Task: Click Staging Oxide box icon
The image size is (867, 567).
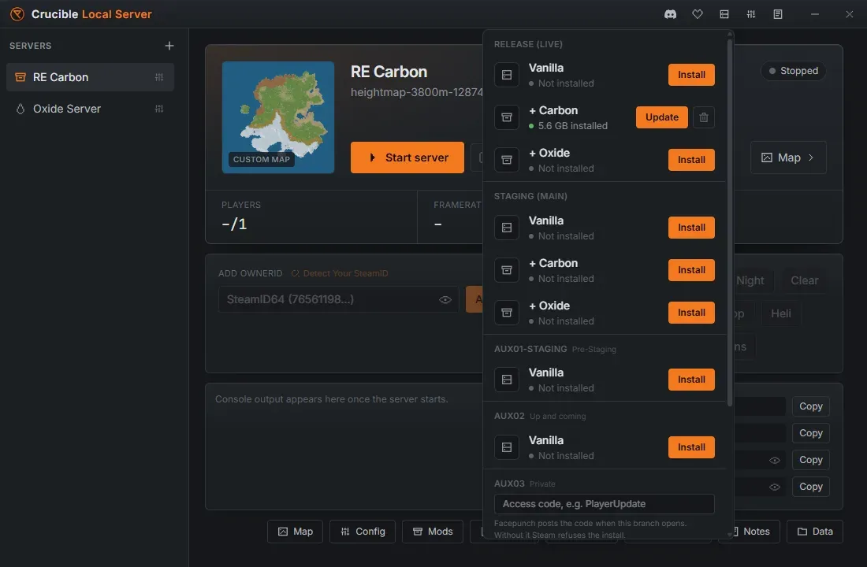Action: 507,313
